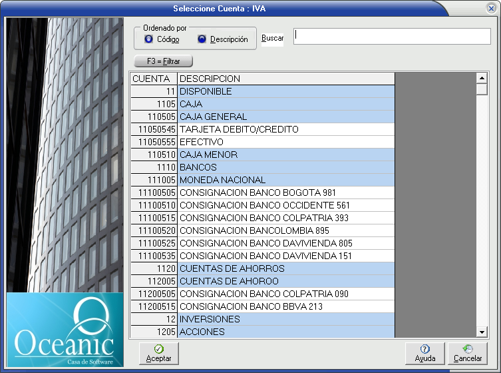Choose CONSIGNACION BANCO BOGOTA 981 entry
The image size is (501, 373).
pos(286,192)
